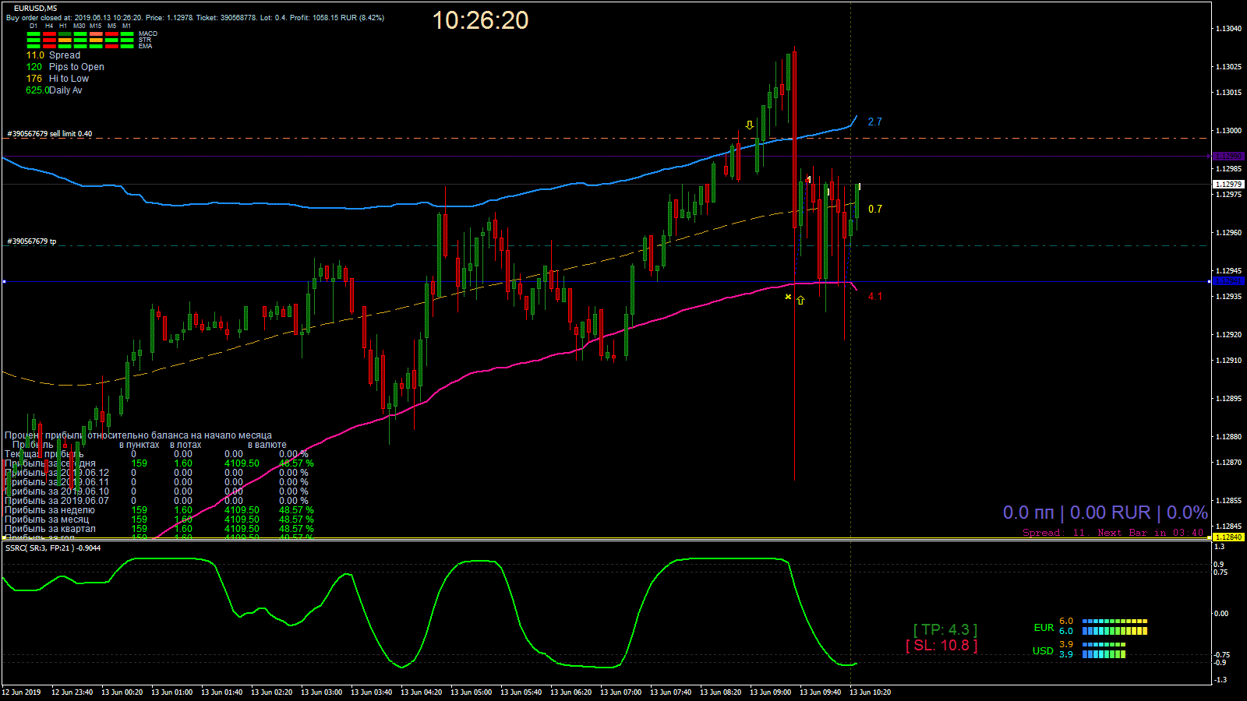
Task: Click the TP: 4.3 label
Action: [945, 629]
